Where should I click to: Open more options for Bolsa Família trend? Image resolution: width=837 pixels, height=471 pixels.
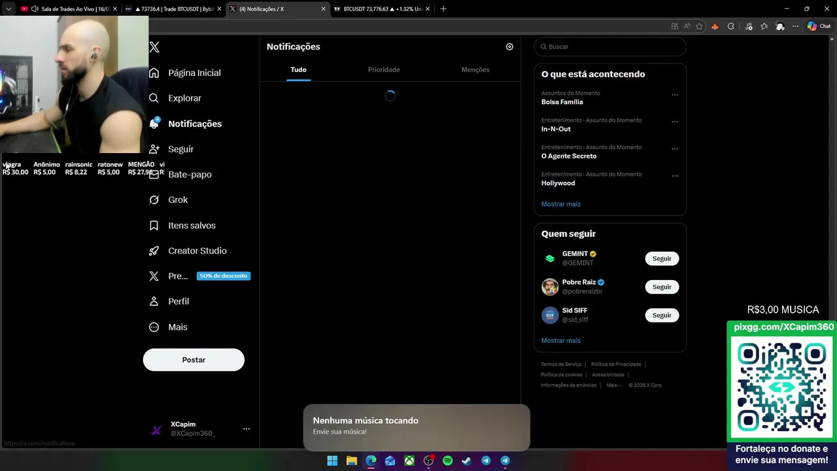point(675,95)
